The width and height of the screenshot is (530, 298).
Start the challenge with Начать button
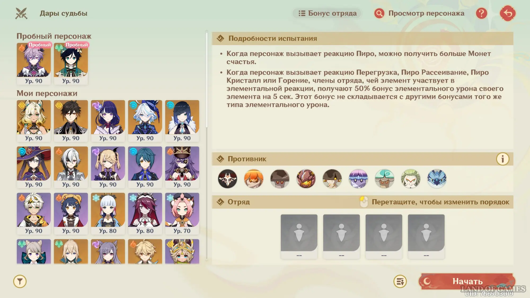pyautogui.click(x=467, y=281)
